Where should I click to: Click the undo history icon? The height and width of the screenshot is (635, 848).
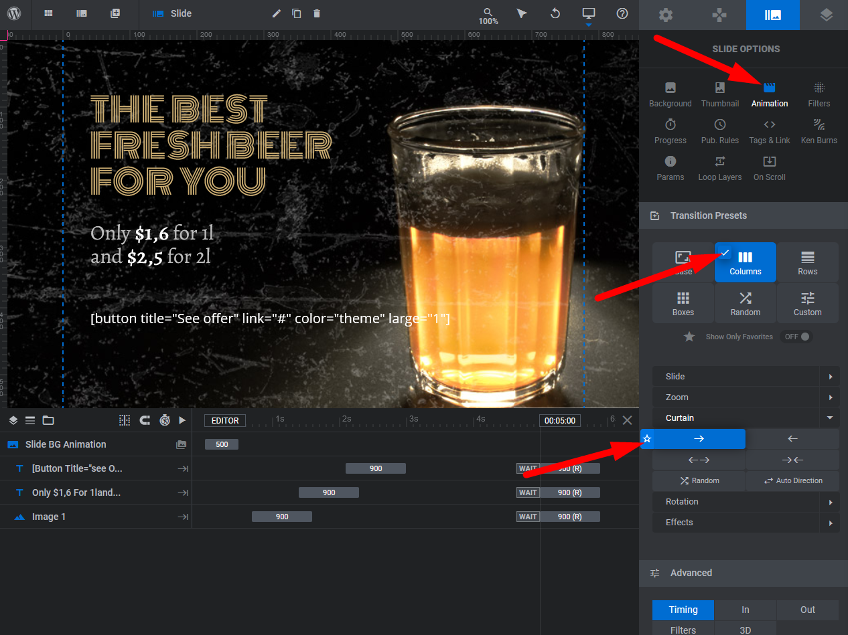pos(555,13)
